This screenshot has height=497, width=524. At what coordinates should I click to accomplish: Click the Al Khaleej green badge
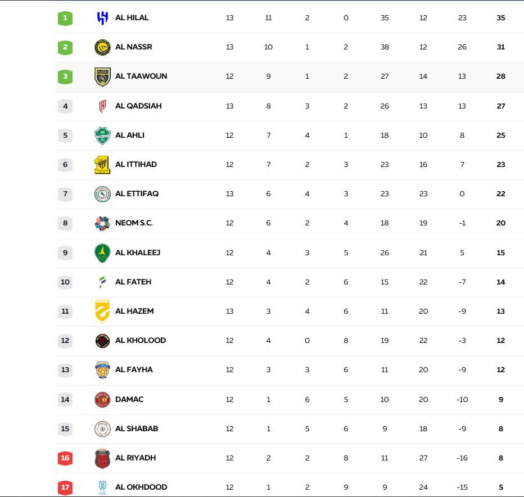pyautogui.click(x=102, y=253)
